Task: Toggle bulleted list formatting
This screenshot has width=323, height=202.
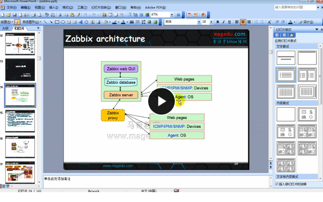Action: [262, 22]
